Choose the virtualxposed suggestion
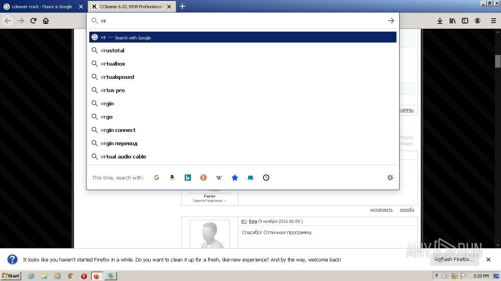The width and height of the screenshot is (501, 281). [243, 77]
